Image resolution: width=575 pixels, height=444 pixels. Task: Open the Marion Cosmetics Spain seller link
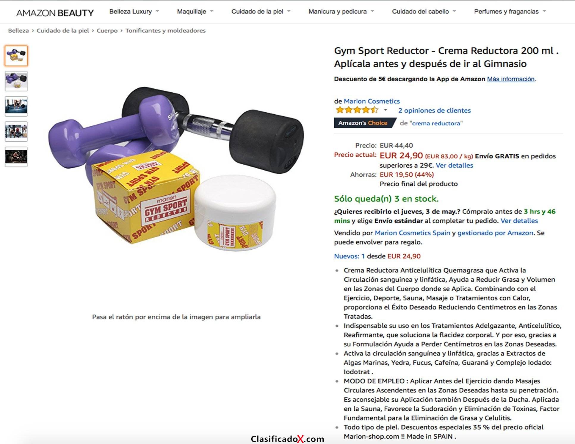412,233
